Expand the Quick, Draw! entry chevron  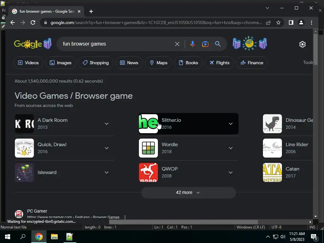tap(107, 148)
